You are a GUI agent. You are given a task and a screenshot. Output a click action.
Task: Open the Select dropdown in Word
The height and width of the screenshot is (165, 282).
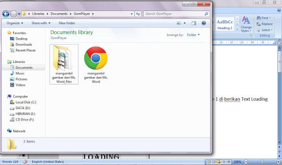(265, 30)
